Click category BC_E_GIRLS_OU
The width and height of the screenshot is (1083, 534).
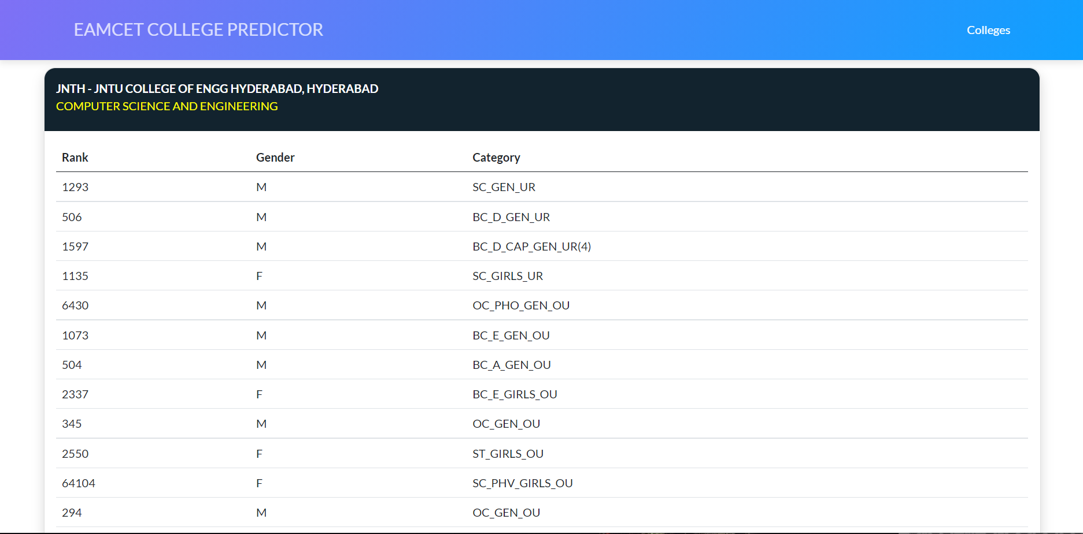pyautogui.click(x=515, y=394)
